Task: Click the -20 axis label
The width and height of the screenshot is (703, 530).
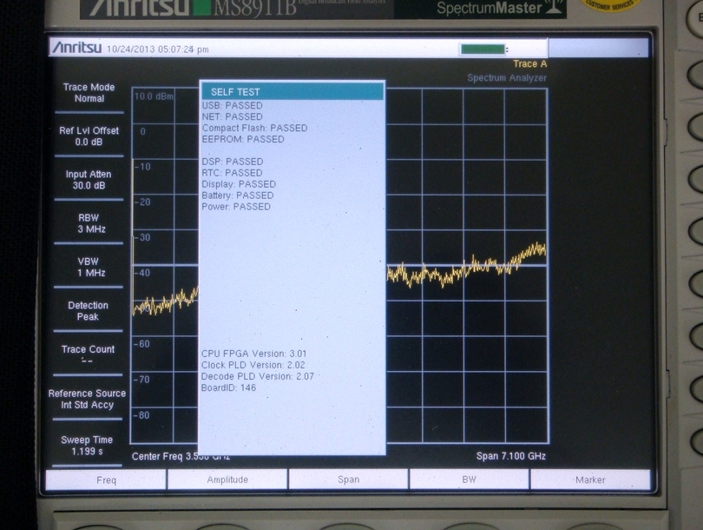Action: (143, 202)
